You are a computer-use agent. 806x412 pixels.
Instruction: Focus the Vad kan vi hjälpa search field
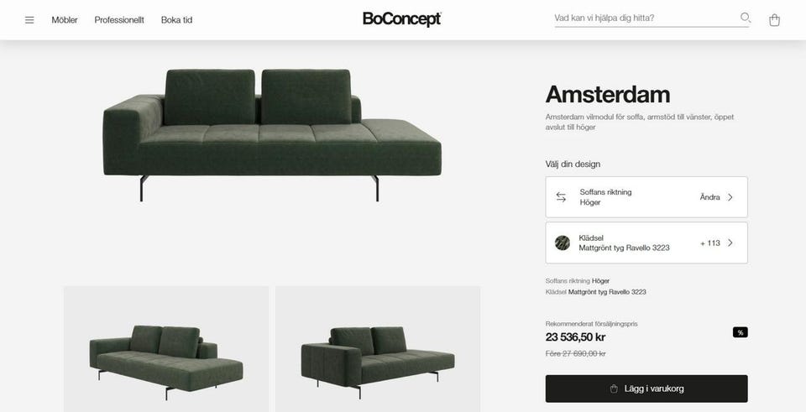point(645,18)
